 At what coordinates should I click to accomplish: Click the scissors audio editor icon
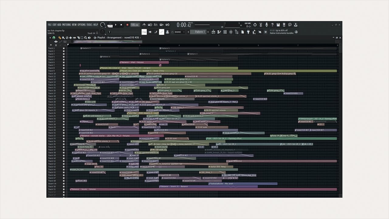point(261,25)
